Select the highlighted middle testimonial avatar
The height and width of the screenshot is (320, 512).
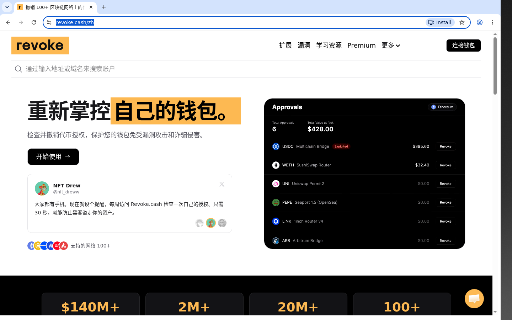[211, 223]
